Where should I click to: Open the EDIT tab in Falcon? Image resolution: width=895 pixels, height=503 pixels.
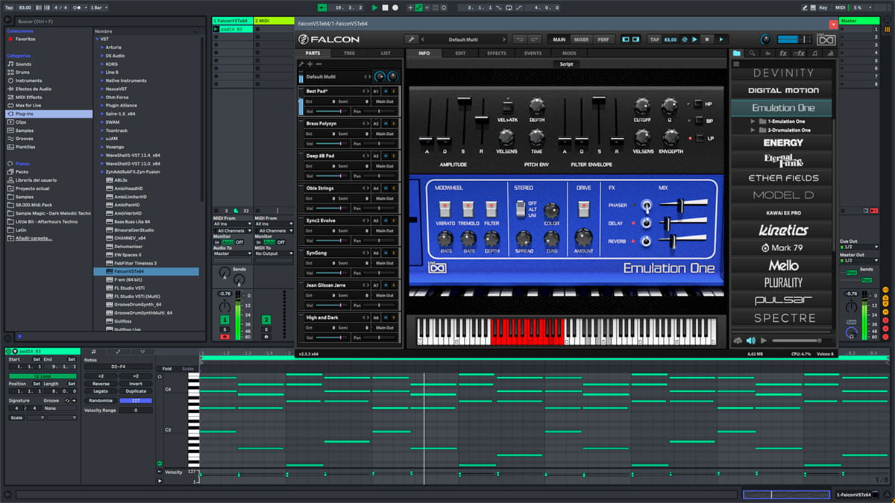pos(460,54)
